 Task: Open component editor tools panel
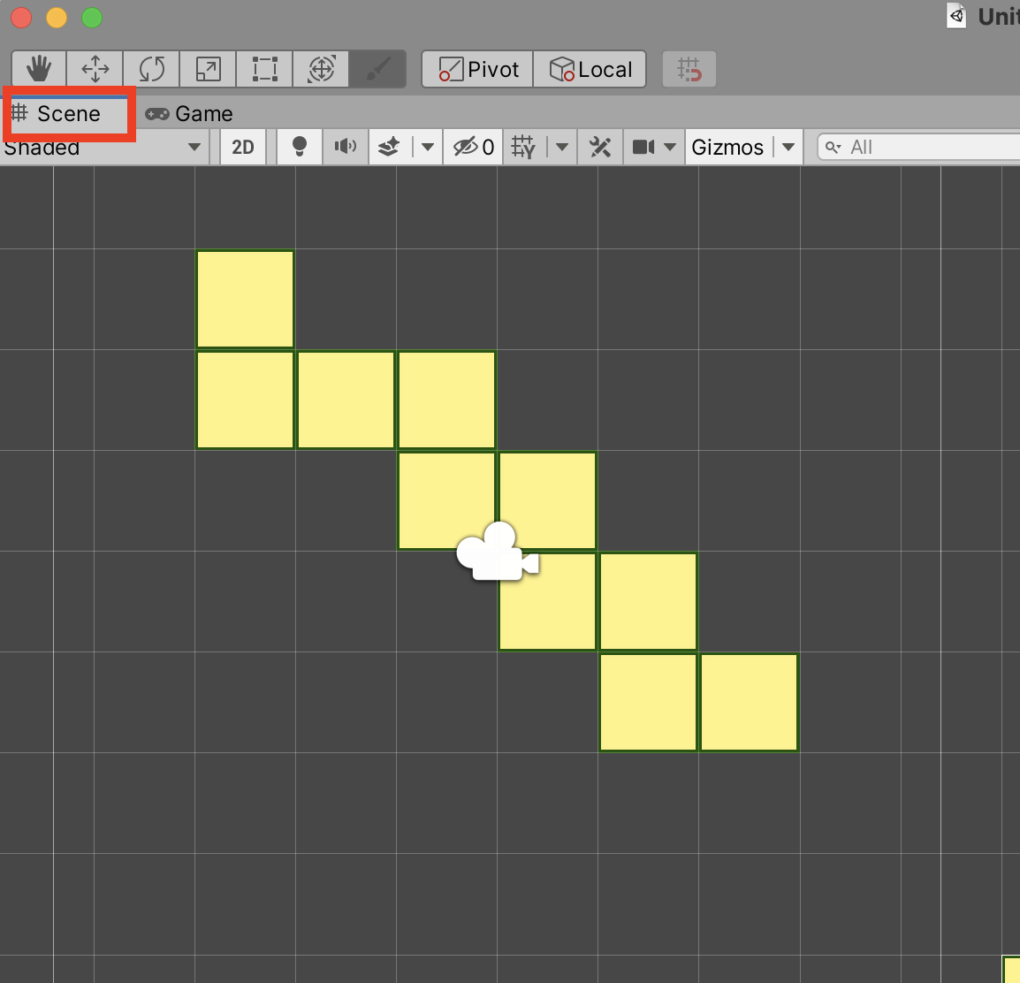click(x=600, y=148)
